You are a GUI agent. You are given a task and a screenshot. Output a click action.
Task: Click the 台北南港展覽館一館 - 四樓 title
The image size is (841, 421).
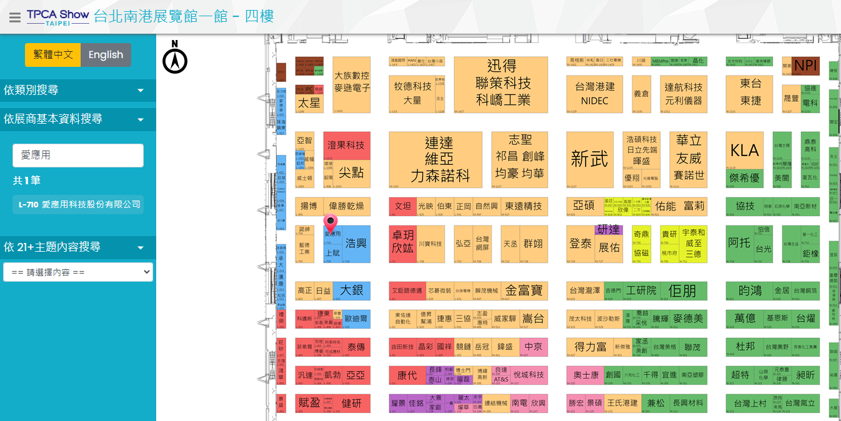(x=184, y=16)
